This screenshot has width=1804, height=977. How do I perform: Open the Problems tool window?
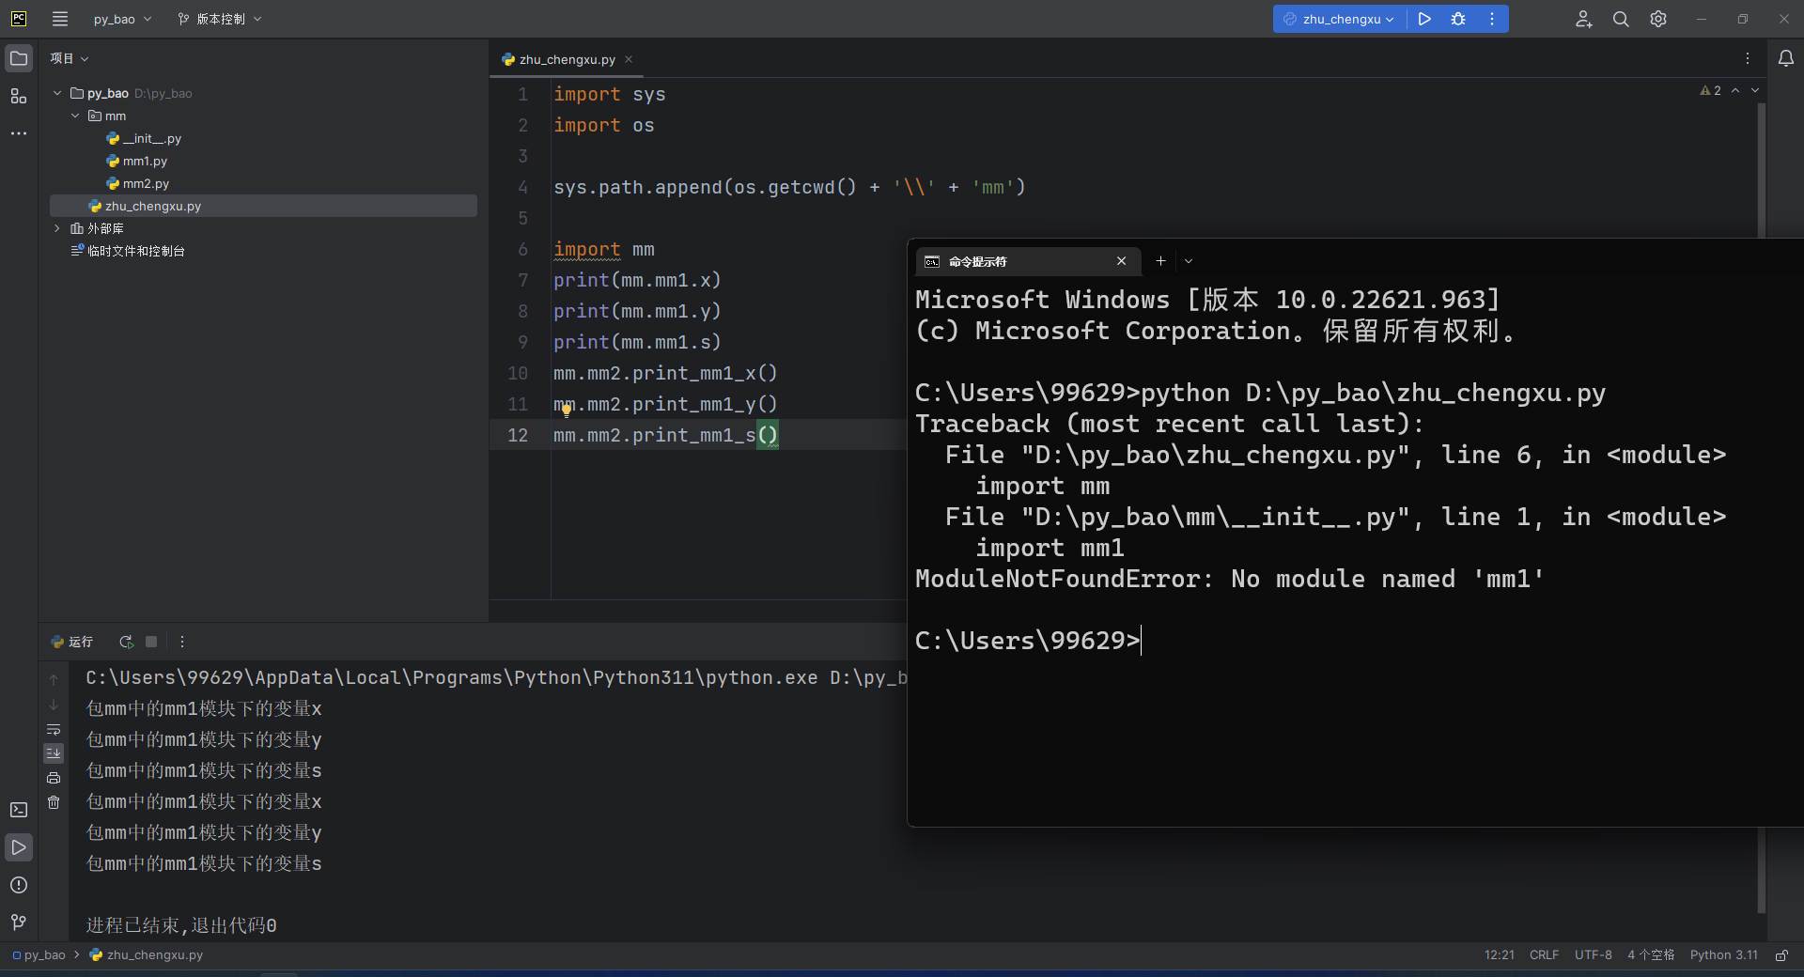[x=19, y=885]
